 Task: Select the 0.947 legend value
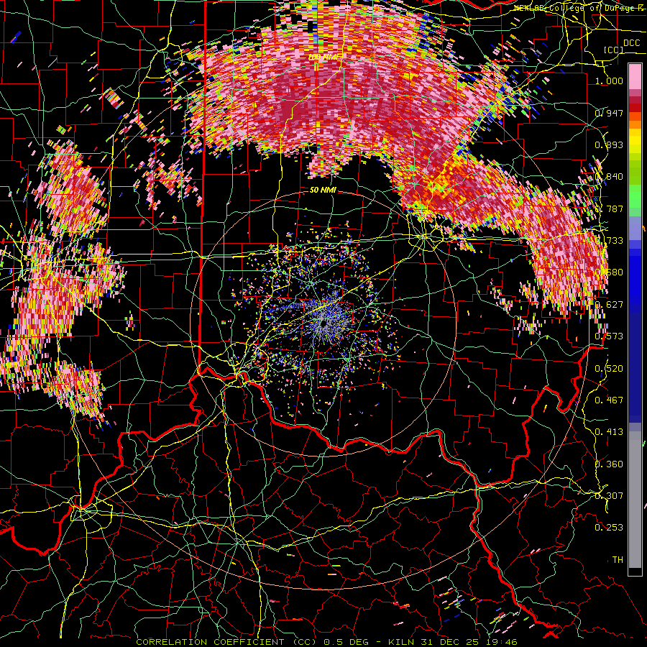609,113
